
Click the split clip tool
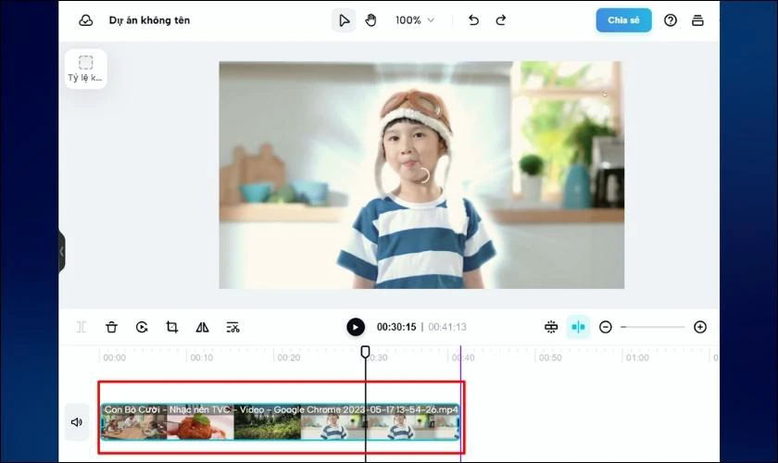click(82, 327)
